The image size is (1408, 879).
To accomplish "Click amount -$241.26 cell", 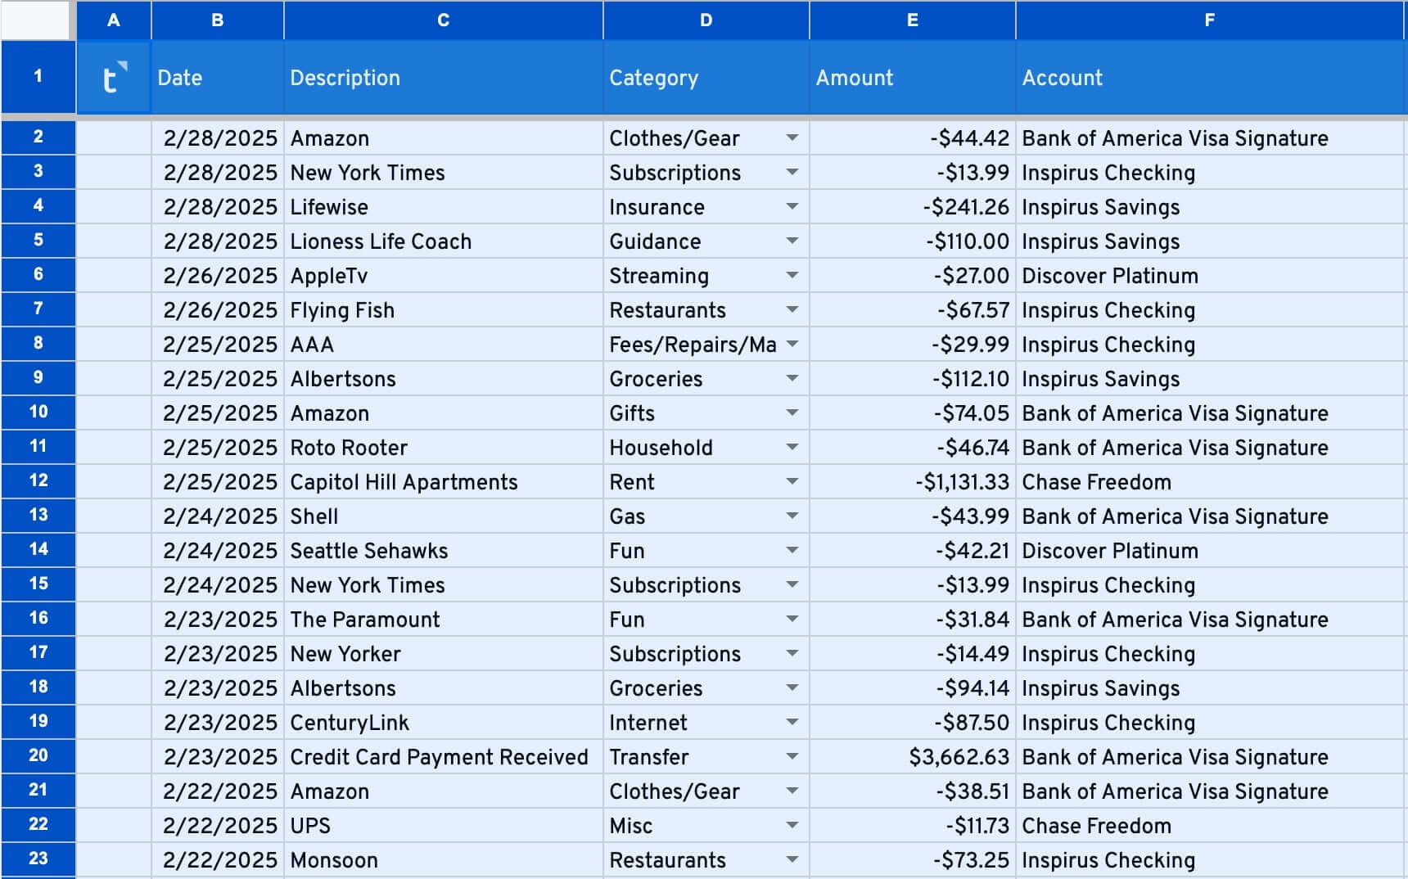I will coord(913,207).
